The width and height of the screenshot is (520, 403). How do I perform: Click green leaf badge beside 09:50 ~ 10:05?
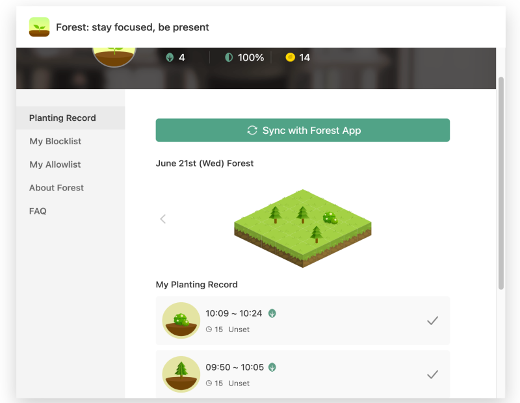272,367
